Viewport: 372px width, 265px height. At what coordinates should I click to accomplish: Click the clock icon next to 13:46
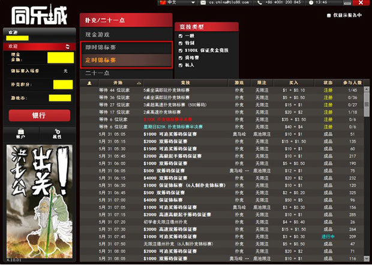[x=311, y=2]
